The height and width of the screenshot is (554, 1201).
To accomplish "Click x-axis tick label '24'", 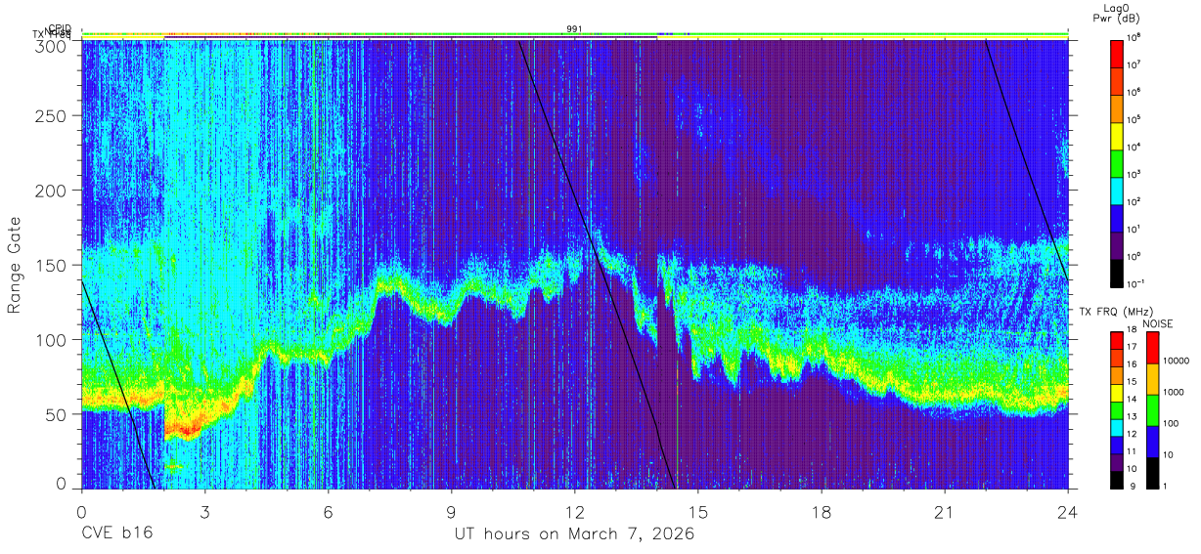I will pyautogui.click(x=1068, y=512).
